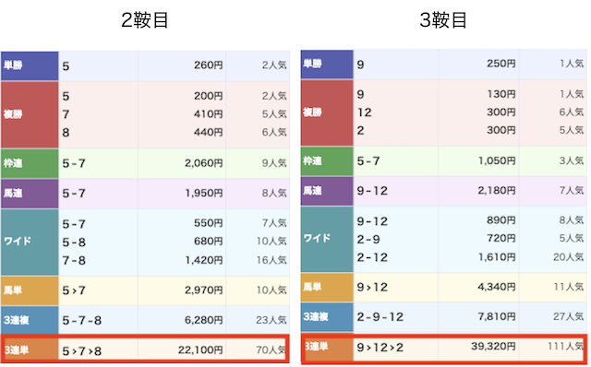Screen dimensions: 591x367
Task: Select the 馬単 label in the 2鞍目 table
Action: point(13,290)
